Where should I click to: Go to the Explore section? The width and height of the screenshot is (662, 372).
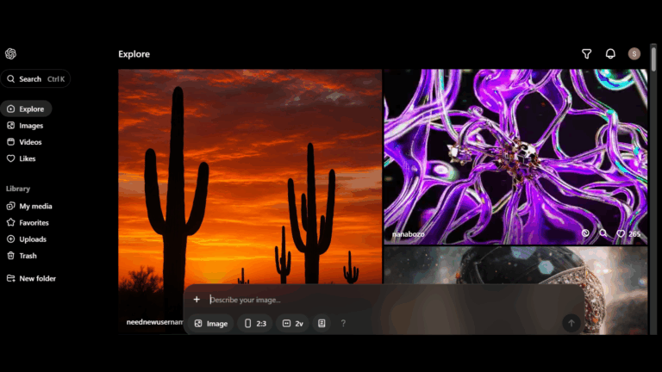[26, 108]
